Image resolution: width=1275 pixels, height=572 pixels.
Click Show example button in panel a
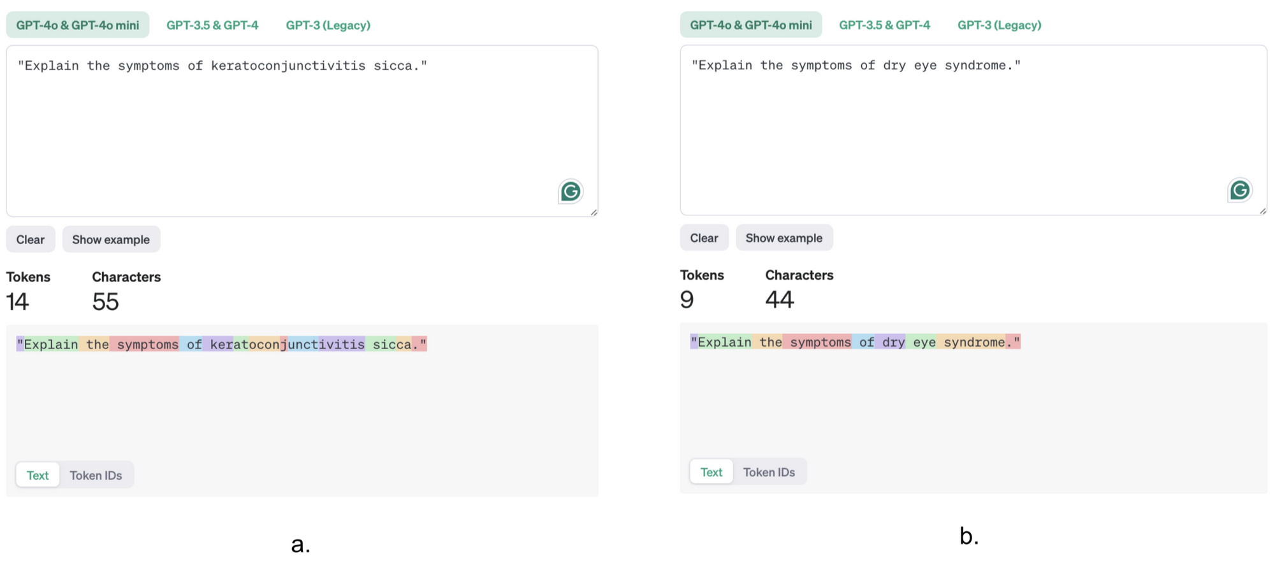[111, 240]
